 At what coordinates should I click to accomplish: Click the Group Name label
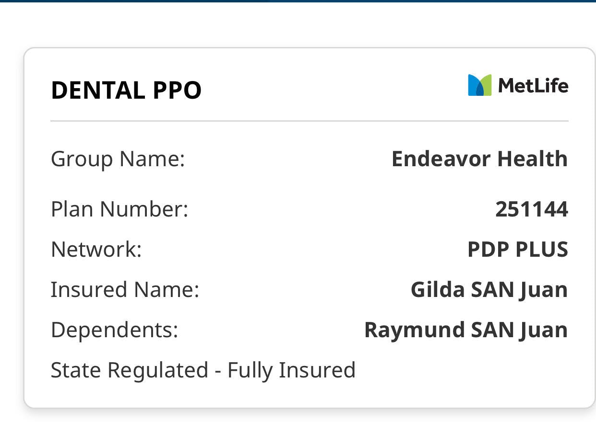click(118, 159)
